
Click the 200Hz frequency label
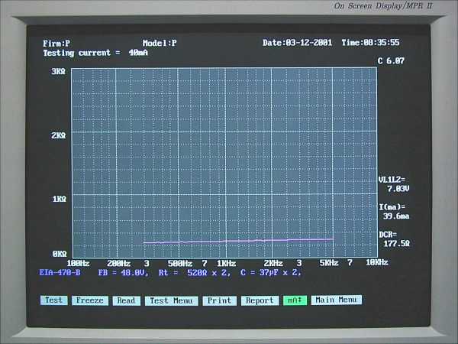[x=118, y=263]
